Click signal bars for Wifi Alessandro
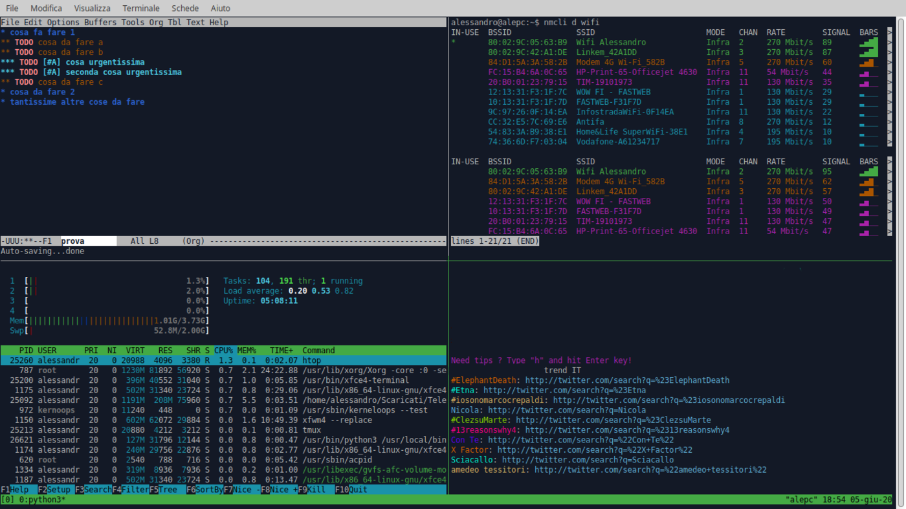The width and height of the screenshot is (906, 509). (868, 43)
